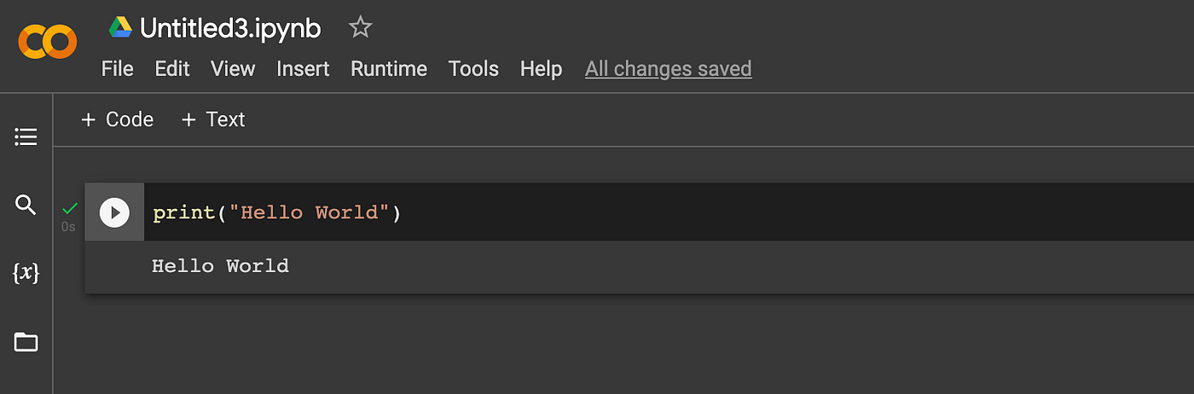Viewport: 1194px width, 394px height.
Task: Open the table of contents sidebar icon
Action: click(26, 136)
